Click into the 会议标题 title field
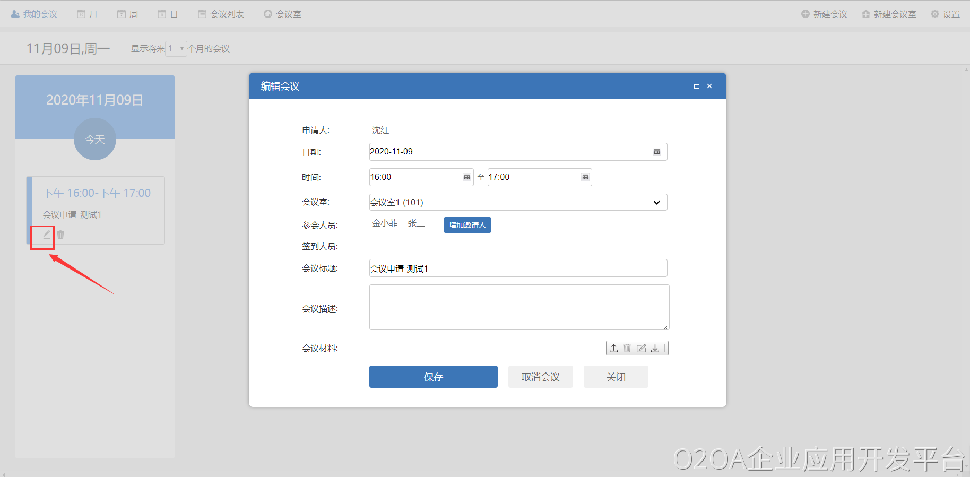 [518, 268]
